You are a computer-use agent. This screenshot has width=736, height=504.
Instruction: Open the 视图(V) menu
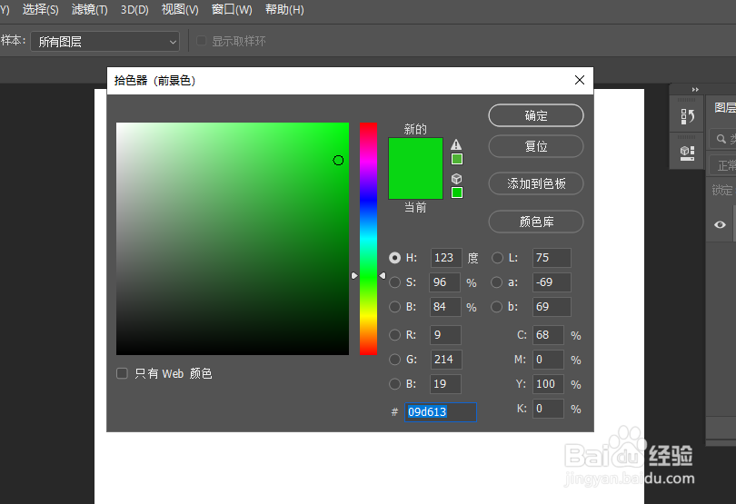coord(180,9)
